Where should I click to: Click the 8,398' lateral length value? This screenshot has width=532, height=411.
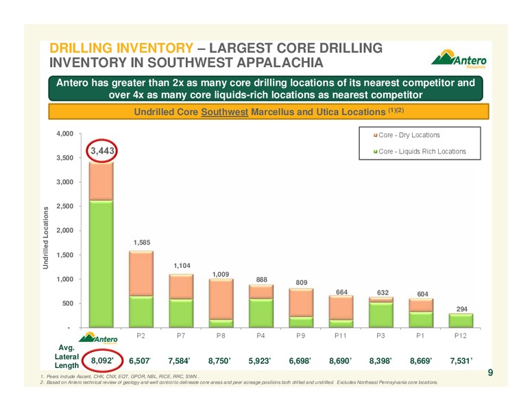(380, 361)
